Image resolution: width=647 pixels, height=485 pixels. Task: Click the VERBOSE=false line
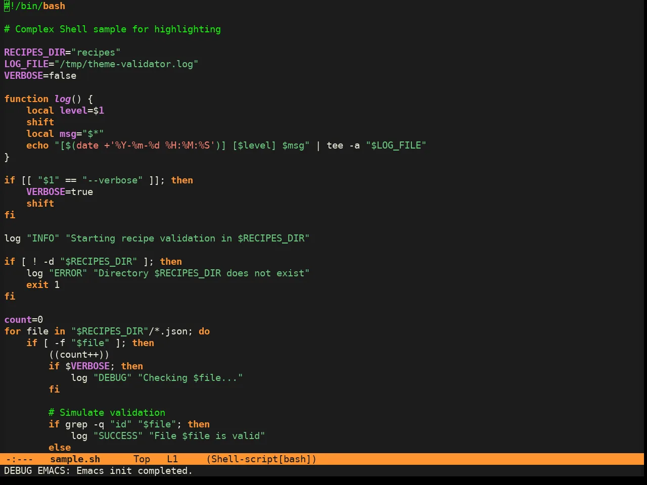point(40,76)
